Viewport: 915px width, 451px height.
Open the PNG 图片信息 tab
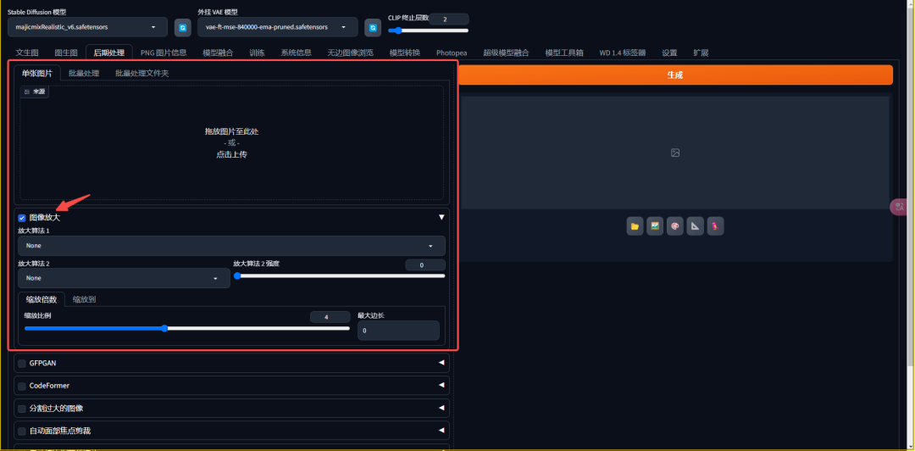click(x=164, y=53)
